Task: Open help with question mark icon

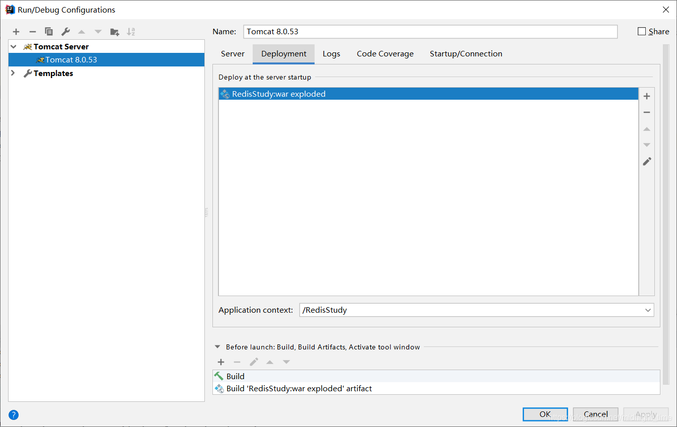Action: click(14, 415)
